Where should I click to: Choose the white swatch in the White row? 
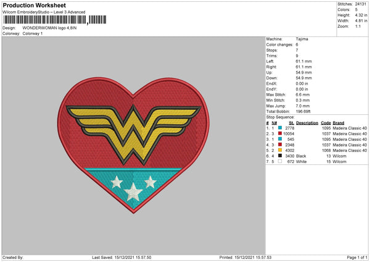pos(280,161)
